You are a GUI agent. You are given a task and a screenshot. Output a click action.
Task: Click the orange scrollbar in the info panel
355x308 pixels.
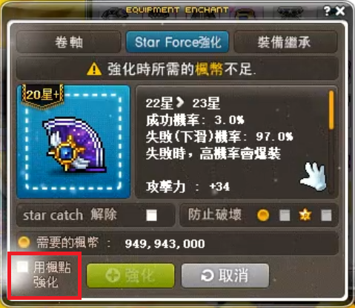pos(331,110)
